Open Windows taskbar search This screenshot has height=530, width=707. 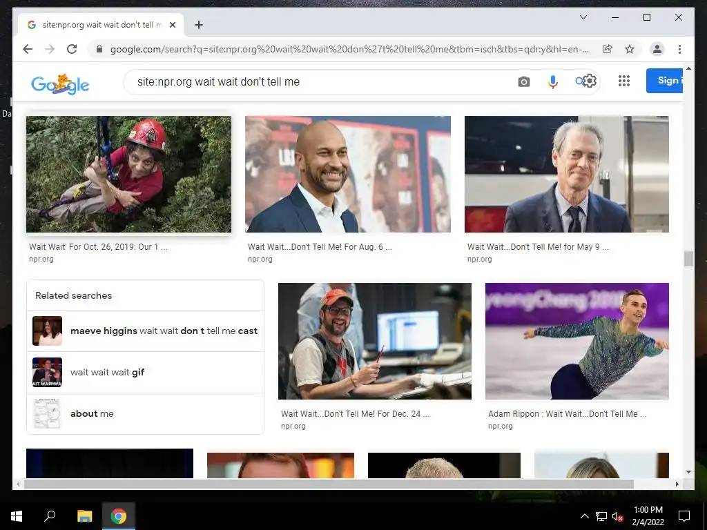tap(50, 516)
